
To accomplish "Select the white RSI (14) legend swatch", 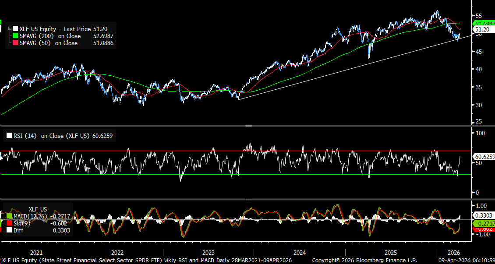I will [9, 136].
